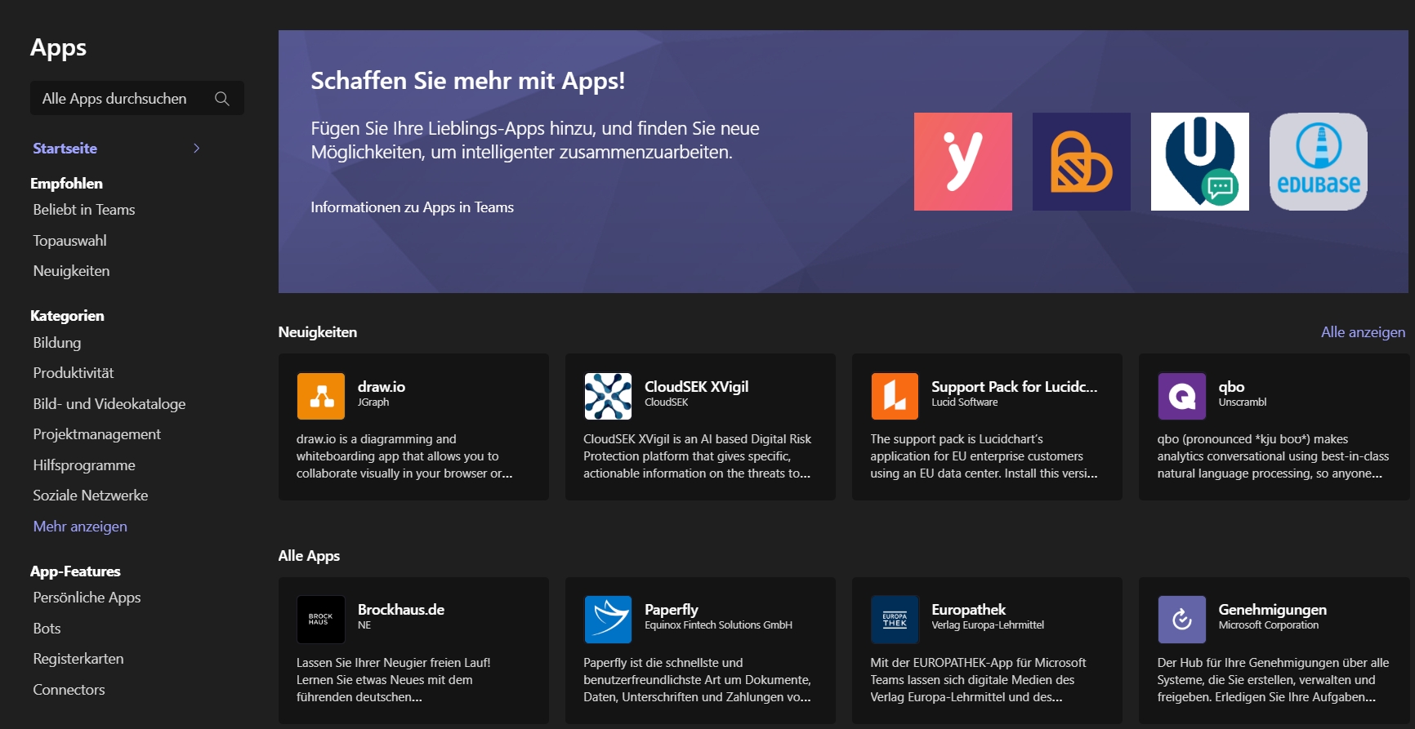Open the draw.io app title

pos(382,387)
